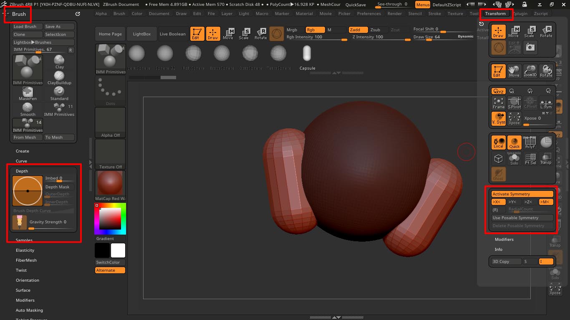
Task: Expand the FiberMesh brush section
Action: click(x=26, y=260)
